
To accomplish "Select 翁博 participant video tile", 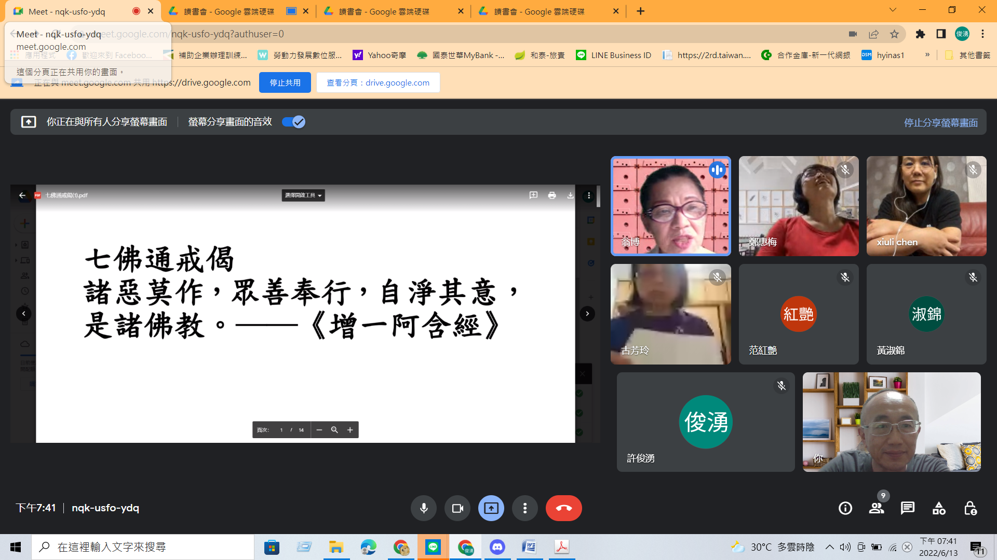I will pyautogui.click(x=670, y=206).
